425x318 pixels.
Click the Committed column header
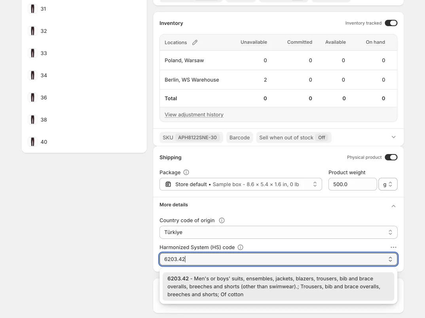coord(300,42)
